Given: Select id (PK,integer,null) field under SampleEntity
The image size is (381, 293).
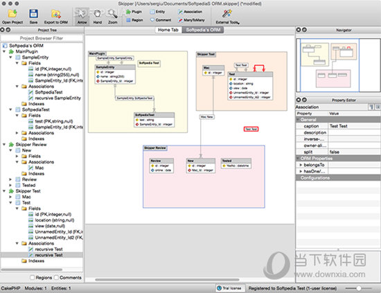Looking at the screenshot, I should tap(53, 69).
